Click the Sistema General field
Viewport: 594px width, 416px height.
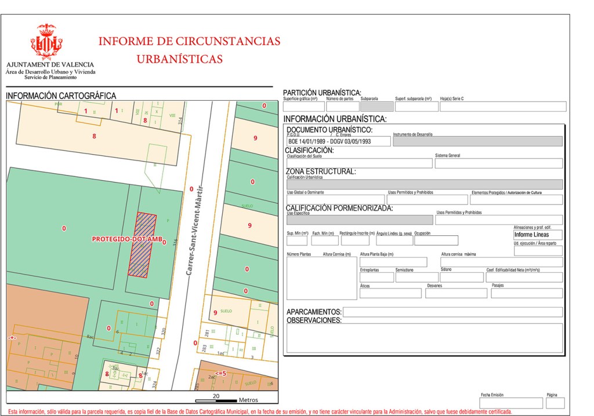pyautogui.click(x=499, y=163)
